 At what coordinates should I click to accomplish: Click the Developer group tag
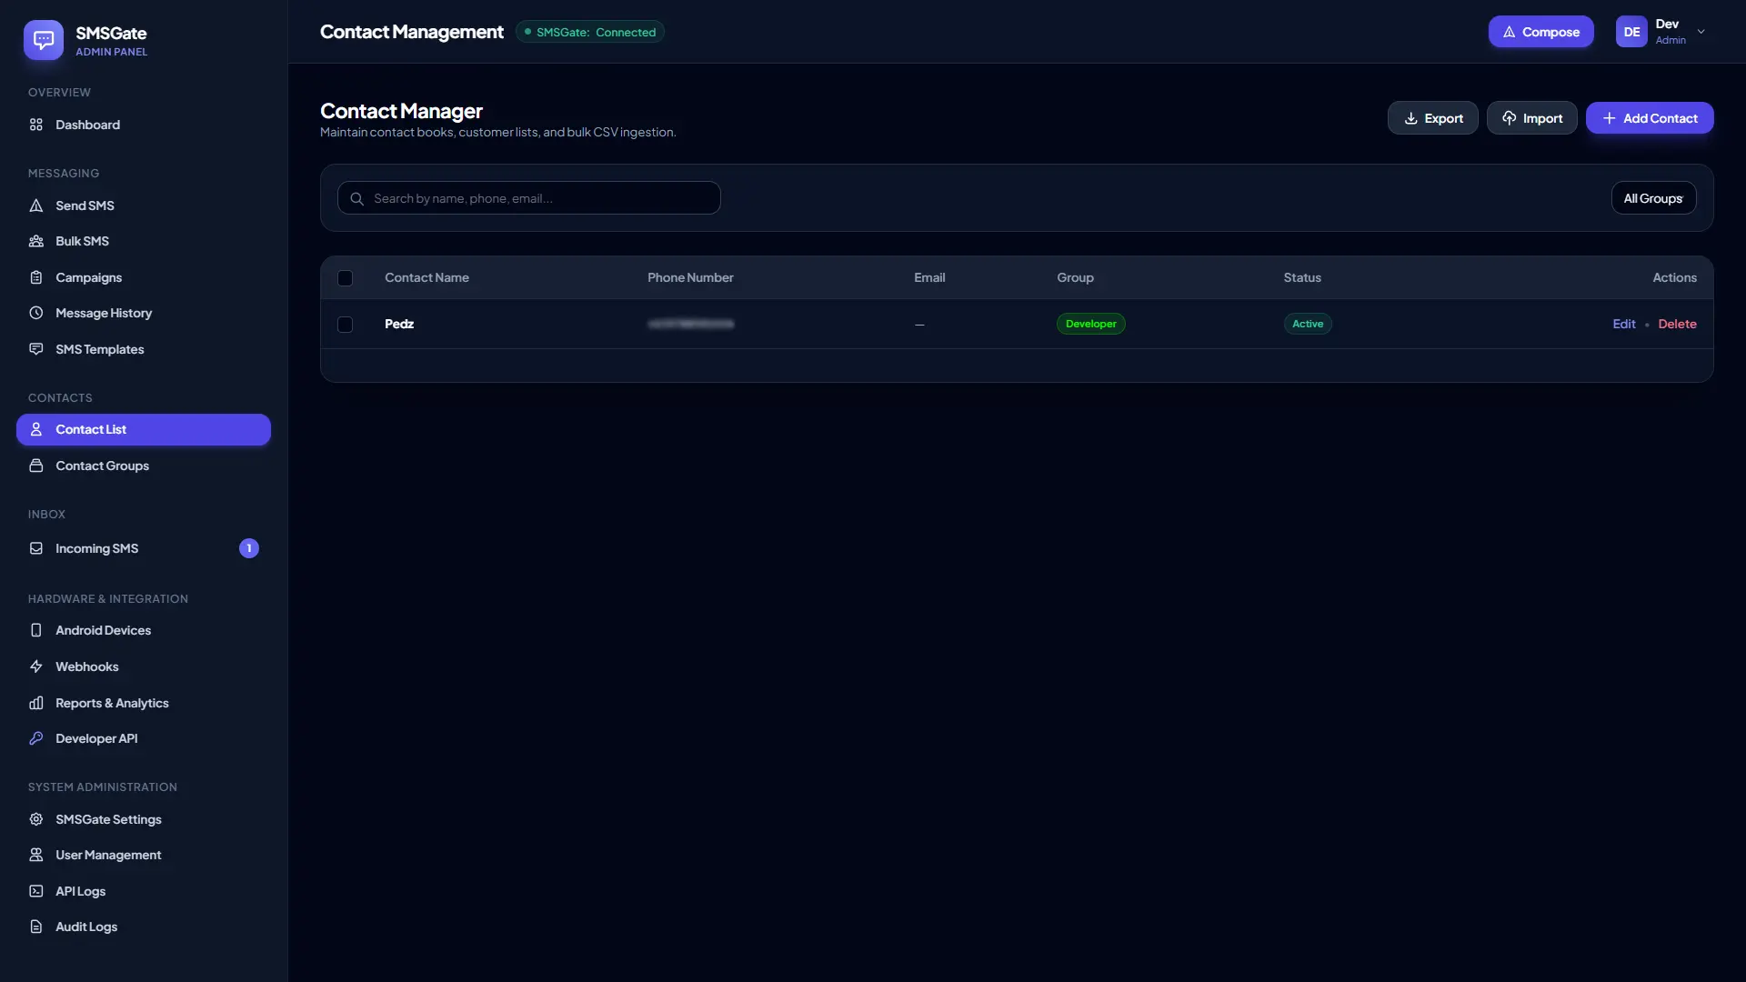(x=1090, y=324)
